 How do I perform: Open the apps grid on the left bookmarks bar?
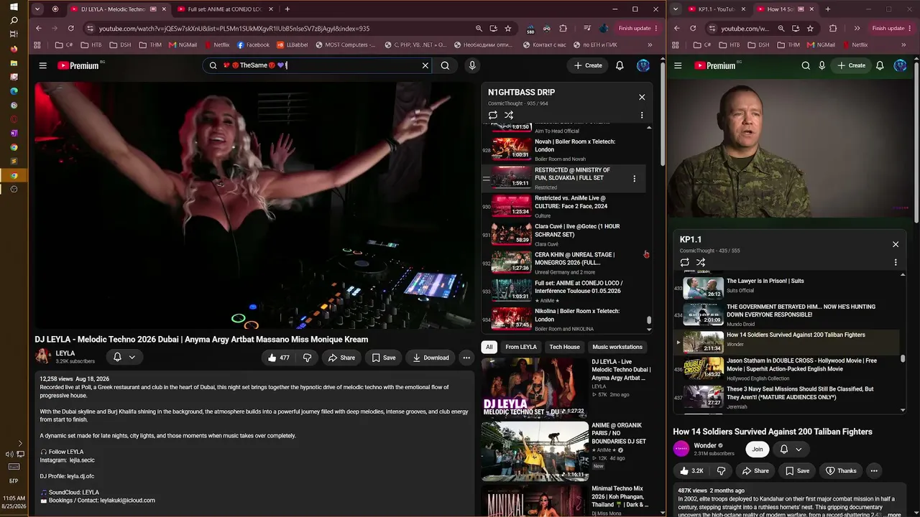37,45
